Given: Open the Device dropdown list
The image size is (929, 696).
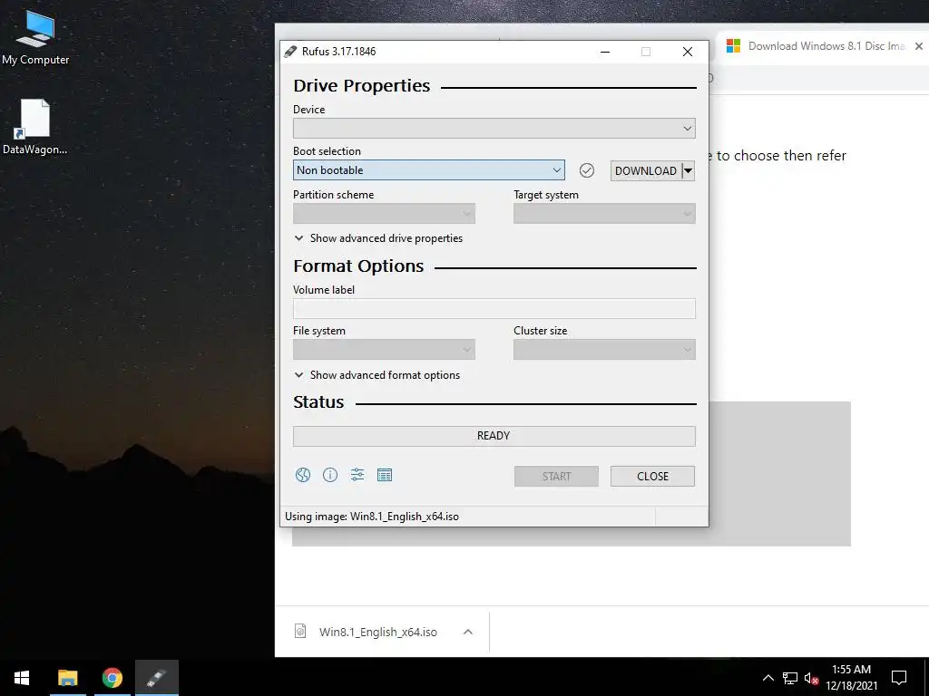Looking at the screenshot, I should click(x=494, y=129).
